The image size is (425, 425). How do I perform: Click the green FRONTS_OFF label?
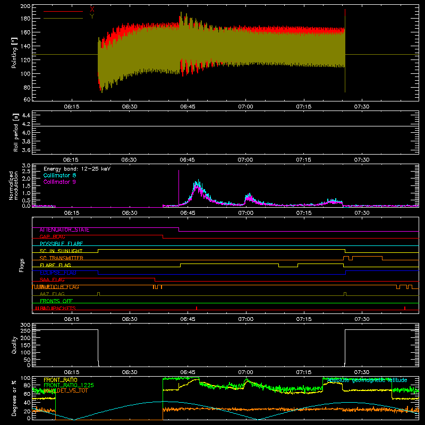point(56,301)
